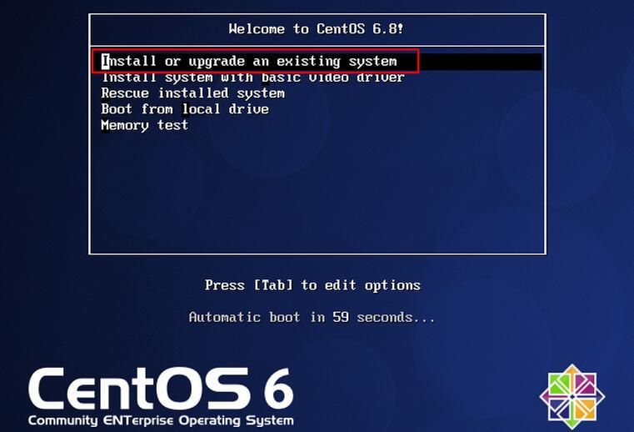The image size is (634, 432).
Task: Click the large 'CentOS 6' wordmark
Action: 161,389
